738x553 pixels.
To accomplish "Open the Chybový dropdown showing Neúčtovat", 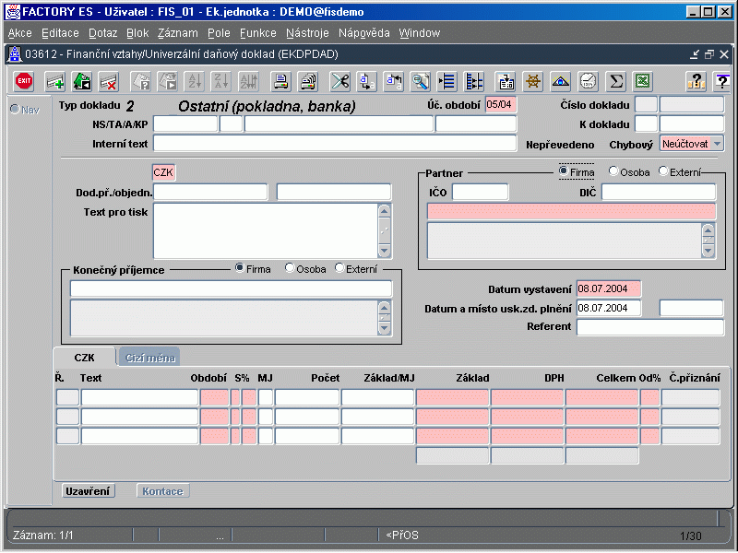I will tap(717, 144).
